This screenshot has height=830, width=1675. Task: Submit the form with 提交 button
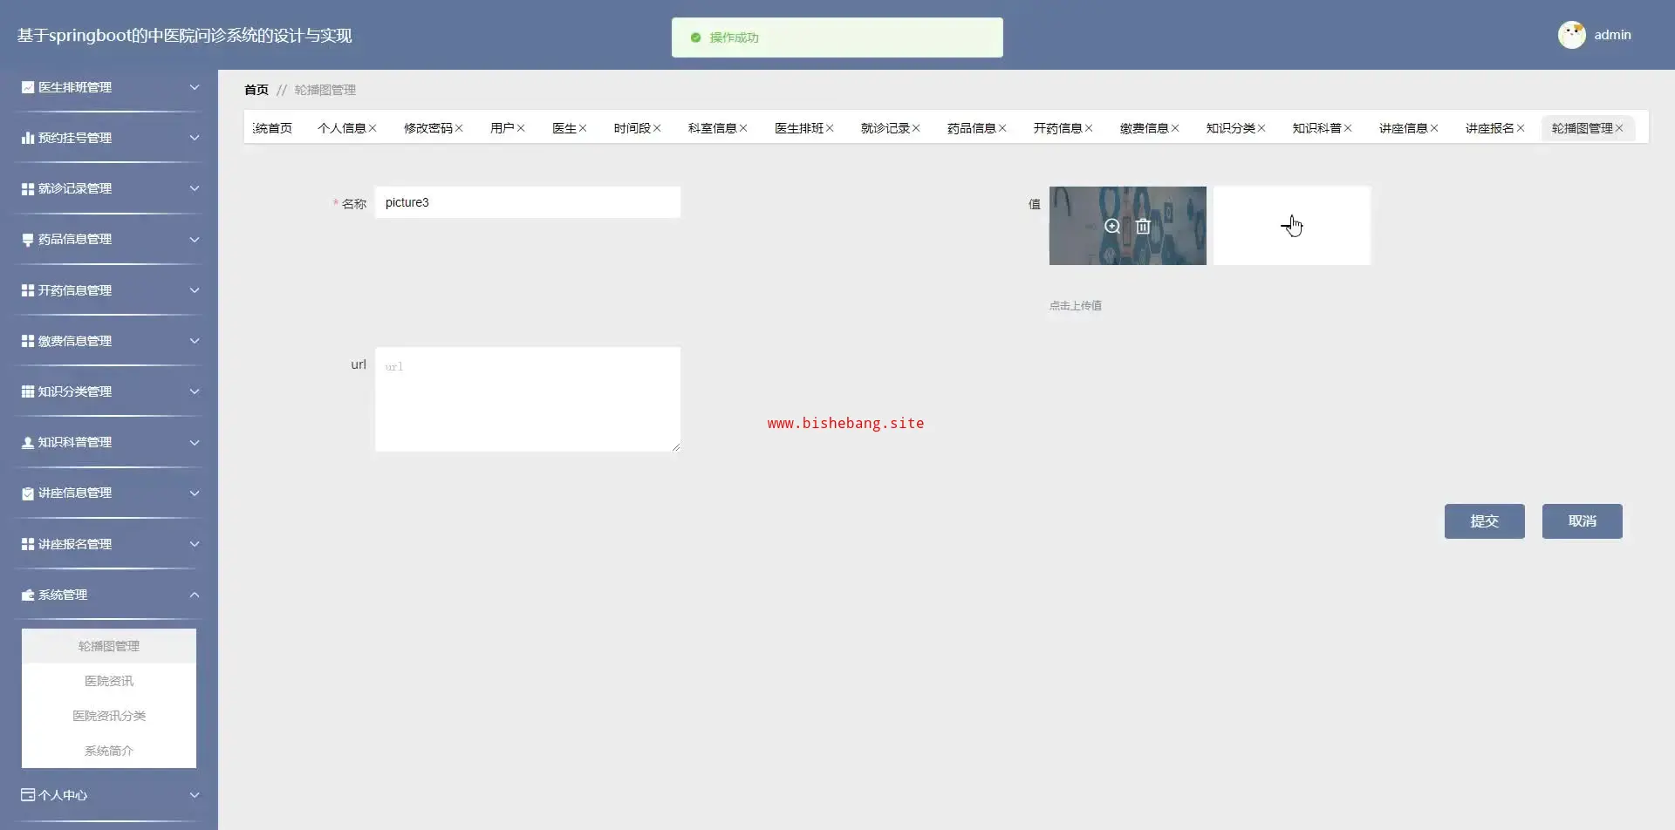(1485, 521)
